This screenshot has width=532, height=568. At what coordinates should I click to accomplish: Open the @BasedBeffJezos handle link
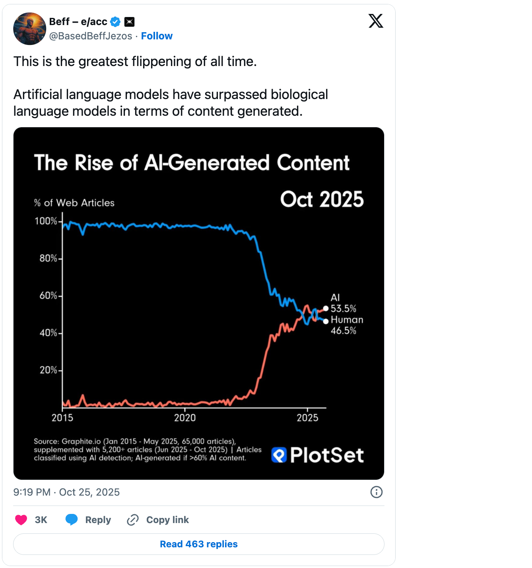(91, 36)
